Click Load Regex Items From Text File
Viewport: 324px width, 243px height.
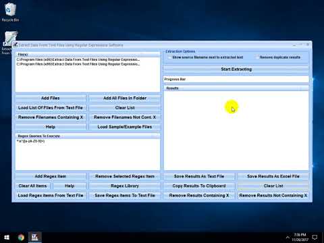tap(51, 196)
